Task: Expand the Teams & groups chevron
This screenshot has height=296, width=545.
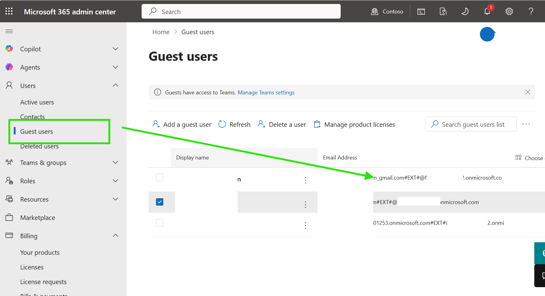Action: coord(116,163)
